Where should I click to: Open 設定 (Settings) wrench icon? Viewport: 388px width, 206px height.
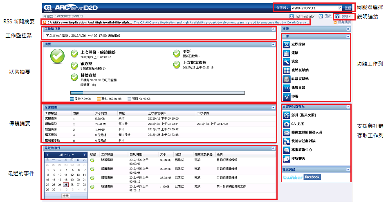286,61
